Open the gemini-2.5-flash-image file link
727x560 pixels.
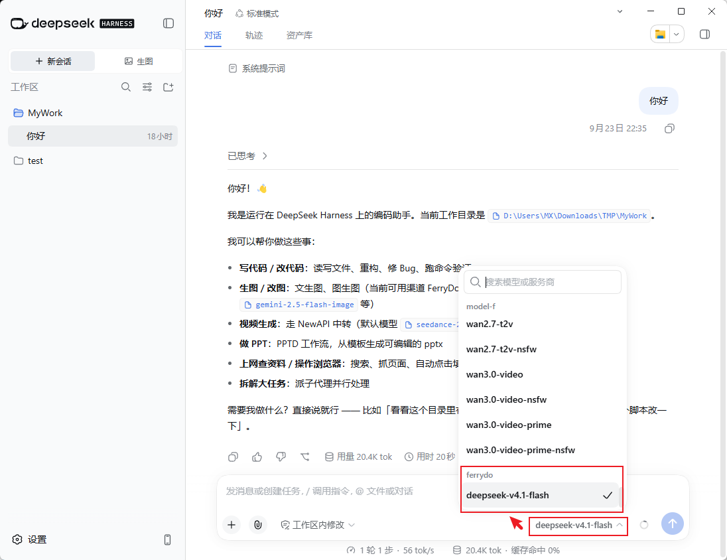pyautogui.click(x=299, y=305)
